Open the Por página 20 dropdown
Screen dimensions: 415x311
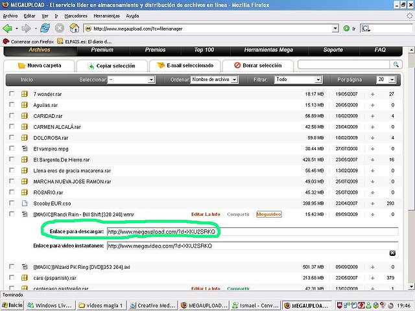[386, 79]
